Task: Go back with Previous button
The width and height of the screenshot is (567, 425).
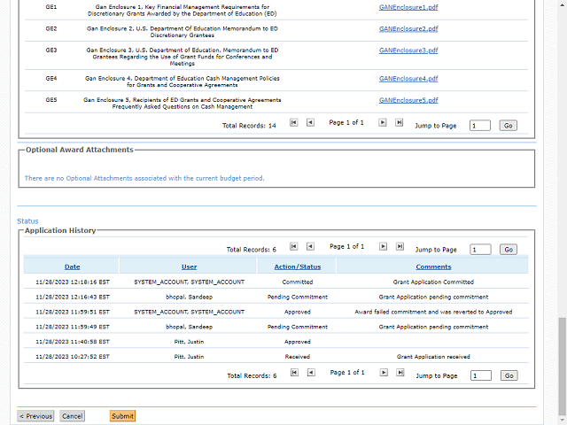Action: [x=35, y=416]
